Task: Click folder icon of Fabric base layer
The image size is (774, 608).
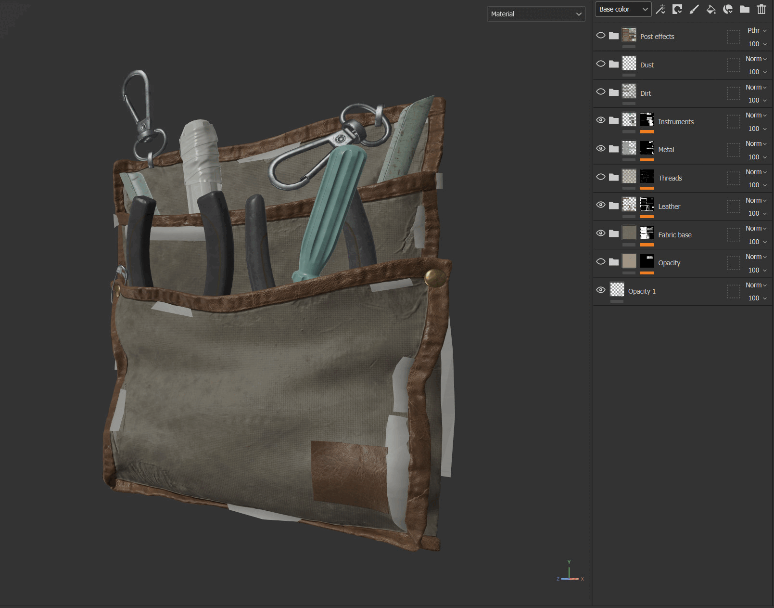Action: pyautogui.click(x=614, y=233)
